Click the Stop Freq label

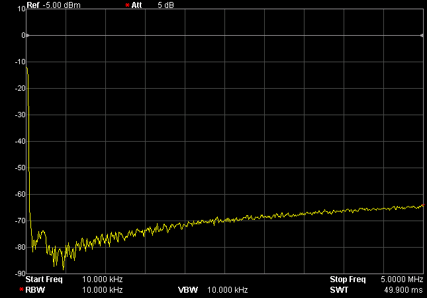point(348,279)
